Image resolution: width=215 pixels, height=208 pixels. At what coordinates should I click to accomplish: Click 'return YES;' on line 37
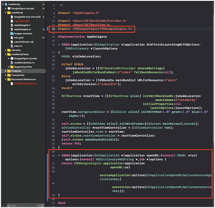click(71, 143)
